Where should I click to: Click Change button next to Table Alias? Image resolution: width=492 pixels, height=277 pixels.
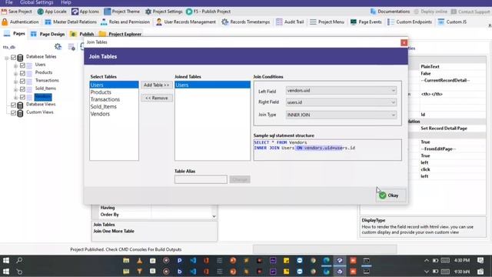[240, 179]
